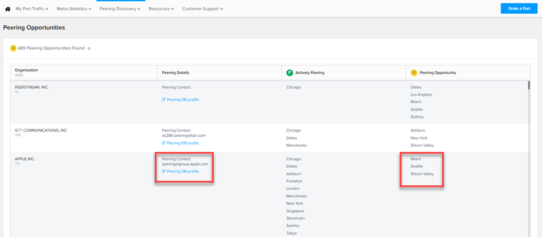Click New York in GTT peering opportunities

click(419, 138)
